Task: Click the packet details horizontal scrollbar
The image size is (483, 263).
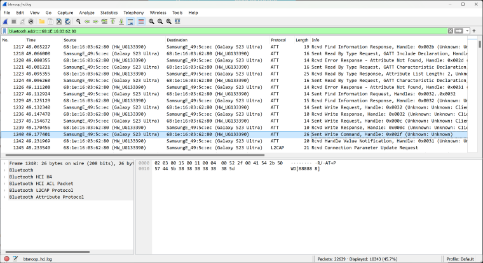Action: (x=48, y=252)
